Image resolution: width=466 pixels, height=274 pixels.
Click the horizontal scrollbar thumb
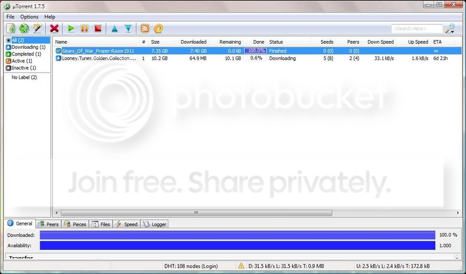pyautogui.click(x=197, y=213)
